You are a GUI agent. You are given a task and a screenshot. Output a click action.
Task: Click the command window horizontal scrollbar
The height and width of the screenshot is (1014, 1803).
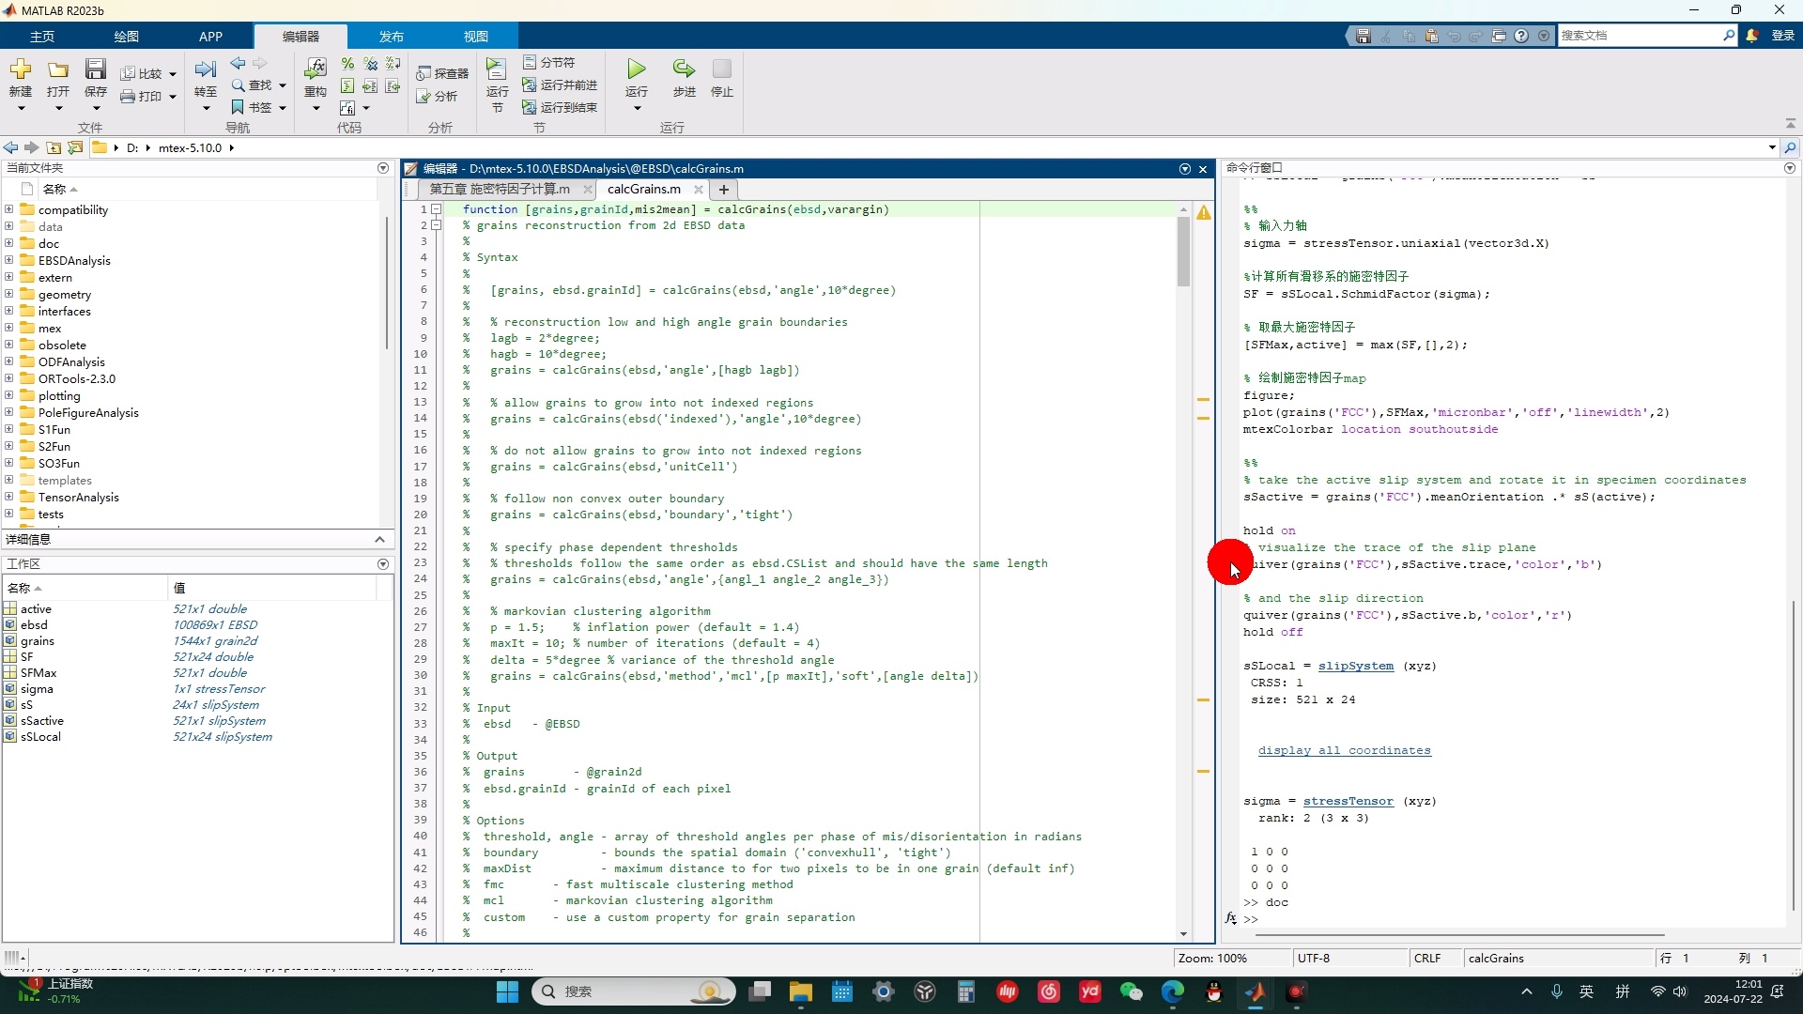[x=1458, y=935]
